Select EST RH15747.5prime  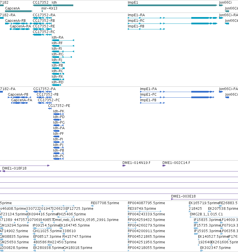click(x=77, y=237)
